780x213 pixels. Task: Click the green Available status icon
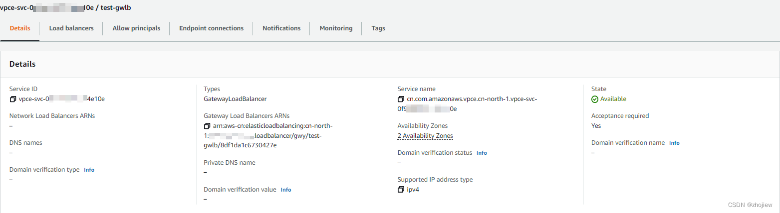(x=595, y=99)
